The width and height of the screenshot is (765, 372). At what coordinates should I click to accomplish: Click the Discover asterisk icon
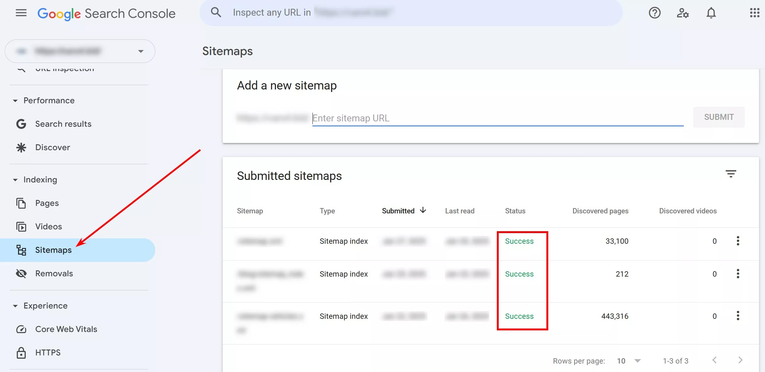tap(21, 147)
